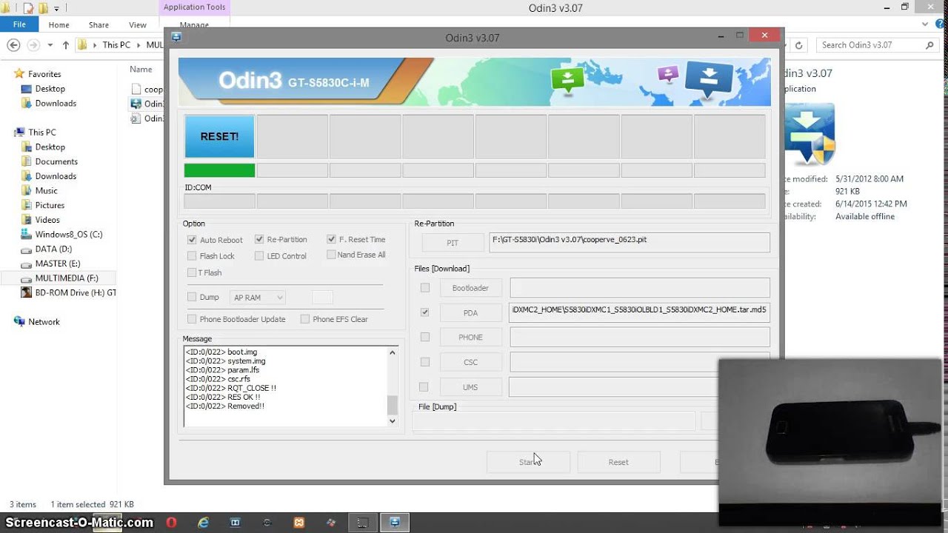The image size is (948, 533).
Task: Expand the This PC breadcrumb arrow in address bar
Action: pyautogui.click(x=138, y=45)
